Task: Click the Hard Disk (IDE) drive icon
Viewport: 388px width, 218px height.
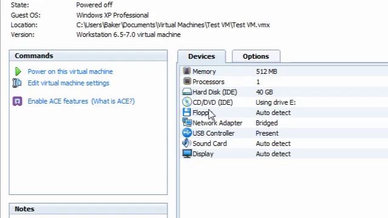Action: point(187,91)
